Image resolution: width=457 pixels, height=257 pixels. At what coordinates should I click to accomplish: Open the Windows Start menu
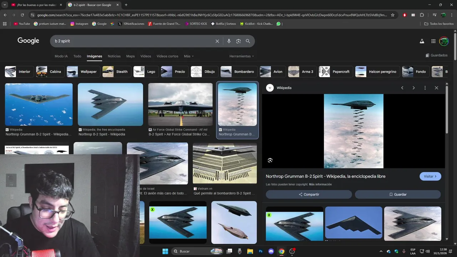click(165, 251)
